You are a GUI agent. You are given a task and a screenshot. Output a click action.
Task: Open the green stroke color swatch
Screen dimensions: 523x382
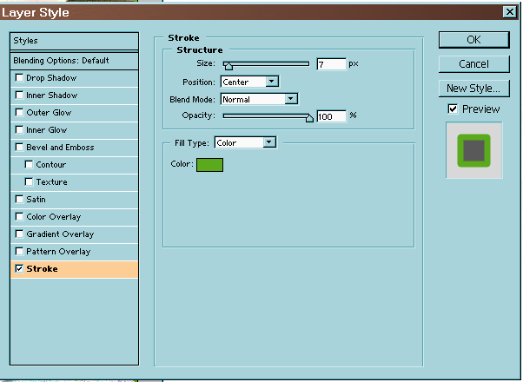tap(209, 164)
